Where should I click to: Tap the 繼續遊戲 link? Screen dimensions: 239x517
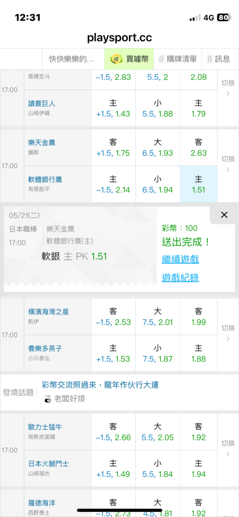180,259
